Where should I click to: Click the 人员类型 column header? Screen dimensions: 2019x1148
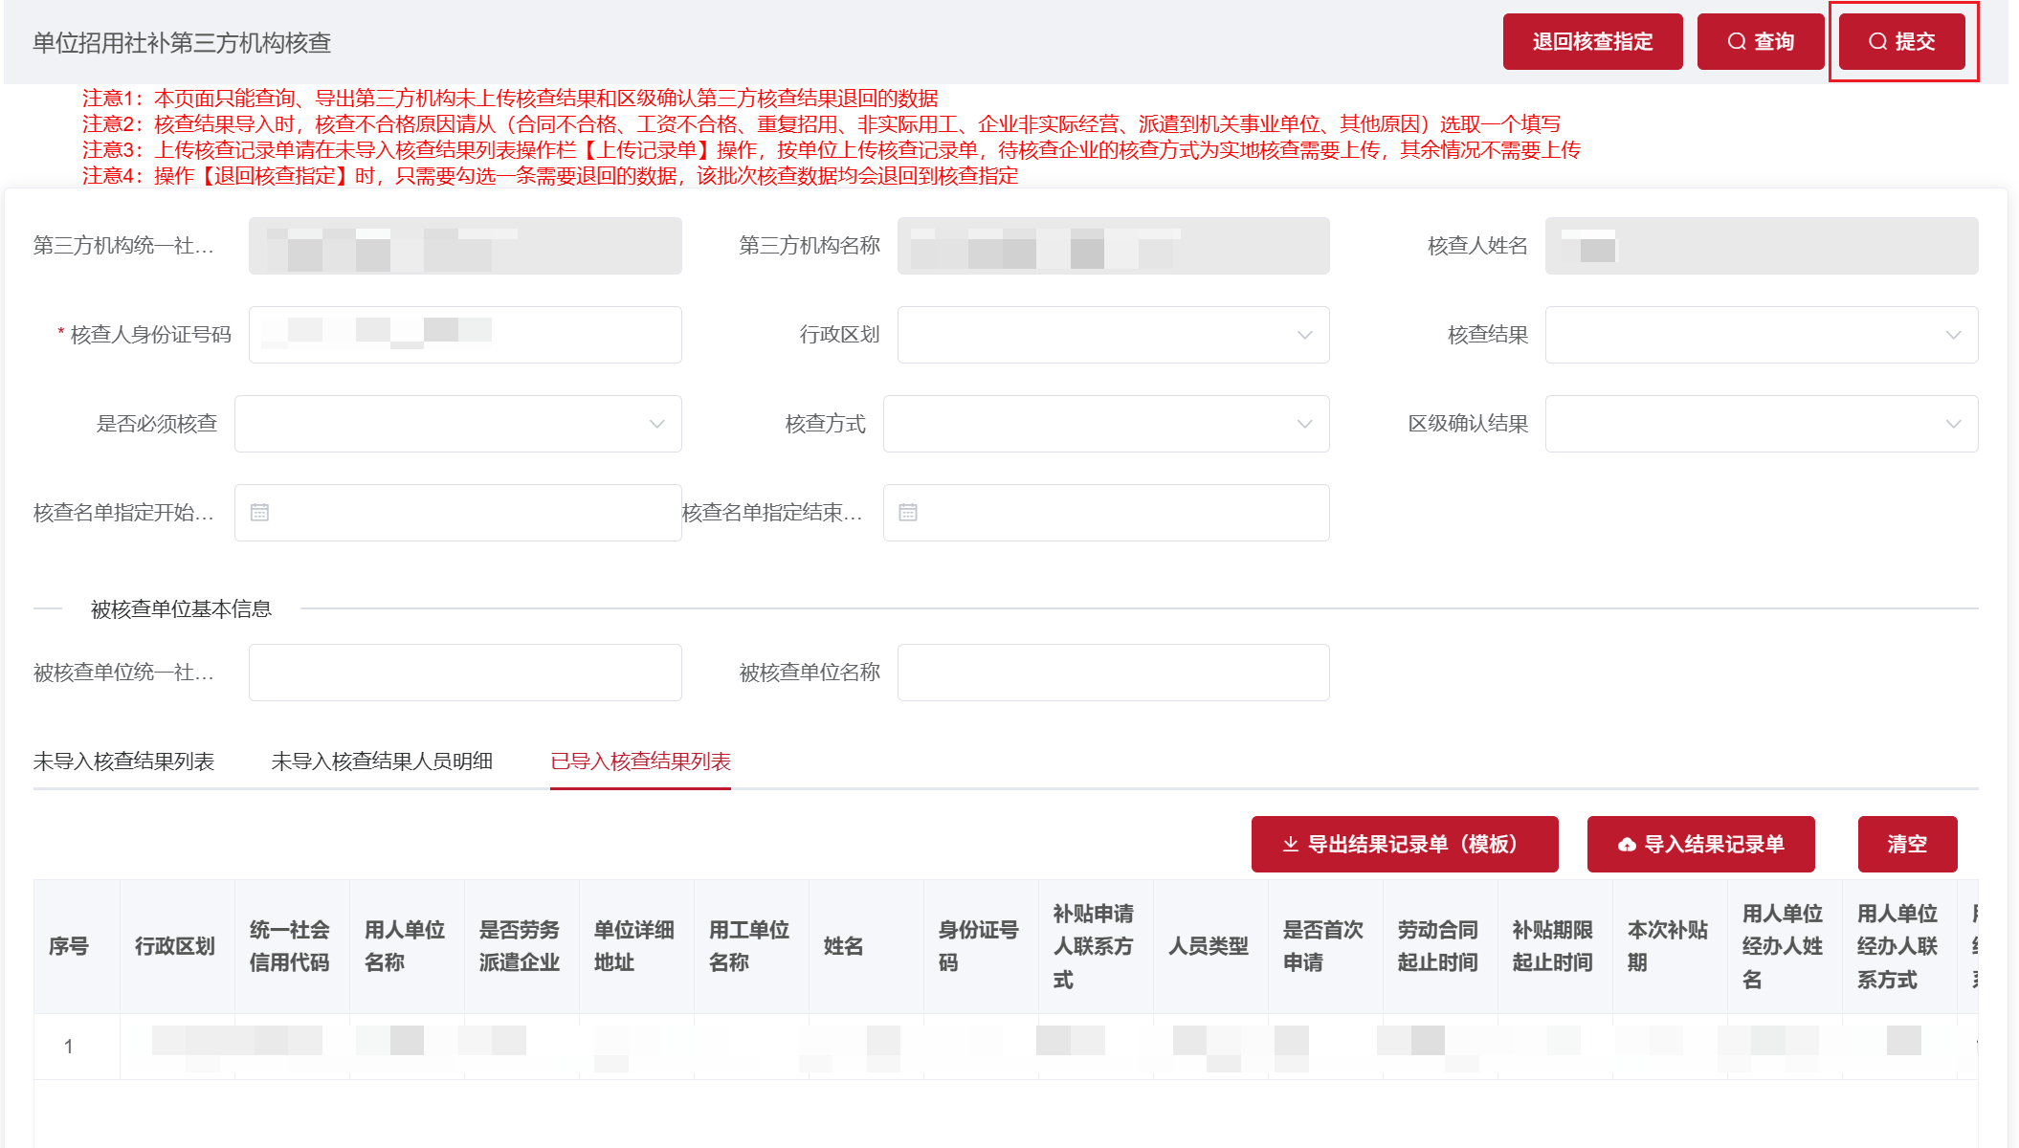[1210, 946]
